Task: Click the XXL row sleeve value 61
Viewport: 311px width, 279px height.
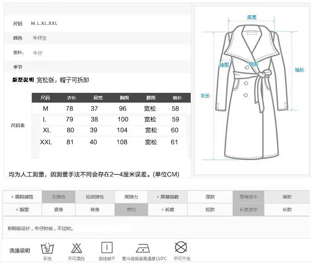Action: (174, 142)
